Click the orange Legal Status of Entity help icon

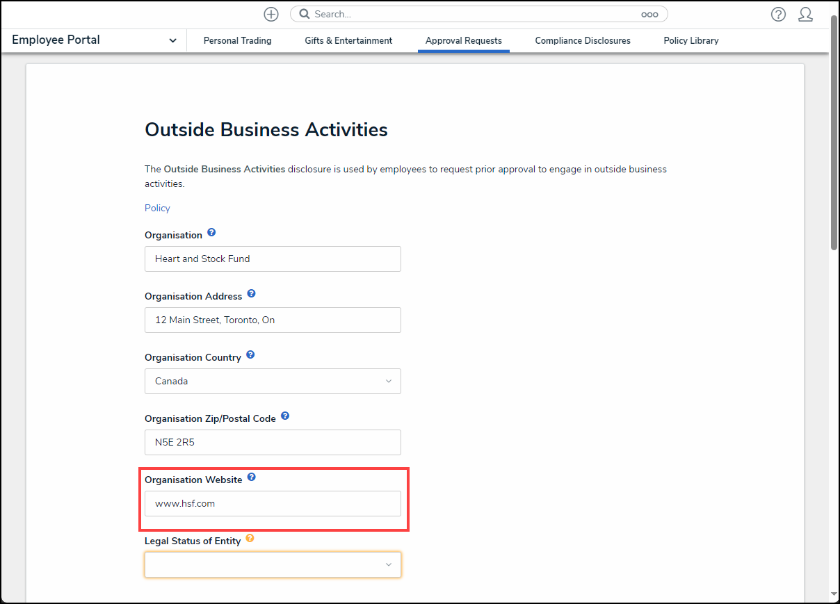pos(250,538)
